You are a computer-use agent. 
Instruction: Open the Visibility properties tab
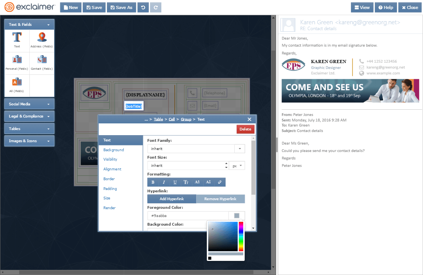110,159
